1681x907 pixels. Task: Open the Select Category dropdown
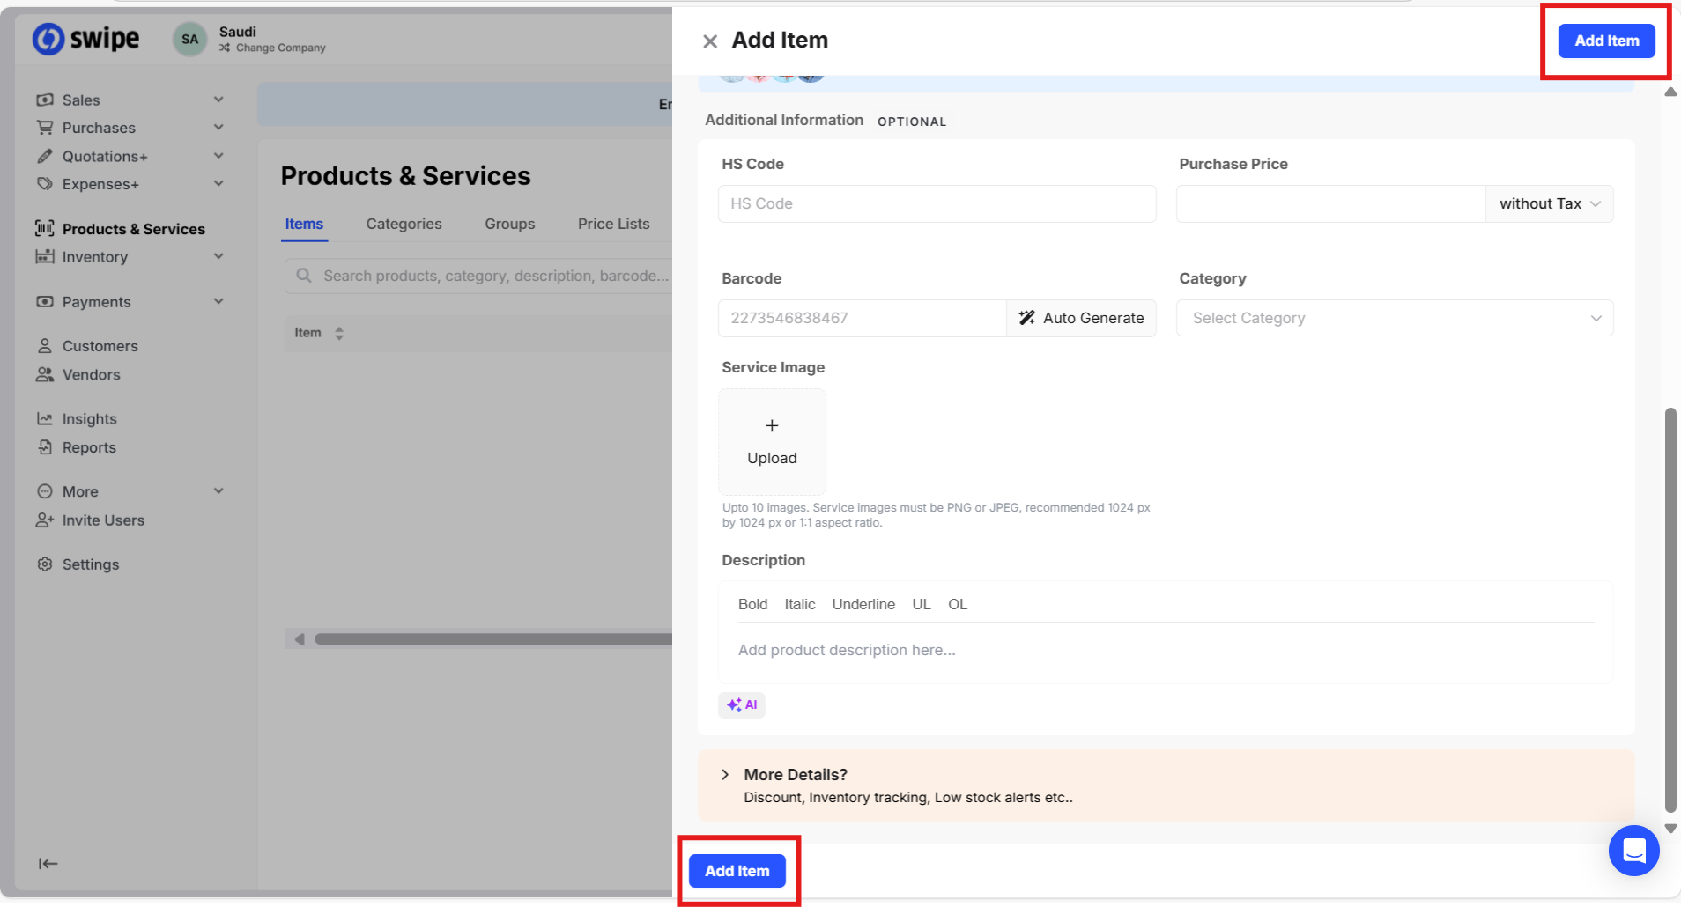click(x=1394, y=319)
